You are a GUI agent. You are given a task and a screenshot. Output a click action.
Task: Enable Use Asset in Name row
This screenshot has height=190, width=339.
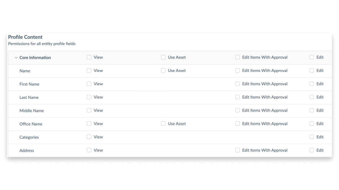pos(163,70)
